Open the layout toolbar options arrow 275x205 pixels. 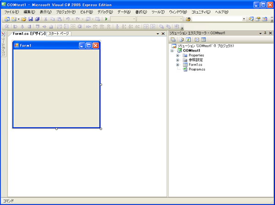click(x=182, y=28)
